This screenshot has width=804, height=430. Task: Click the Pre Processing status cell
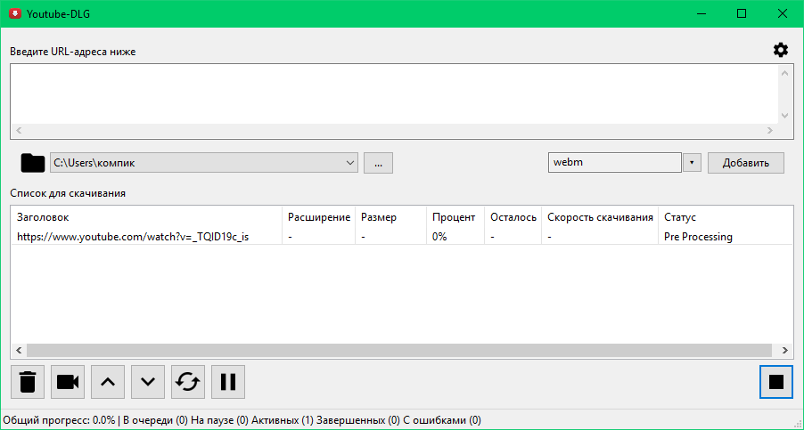[698, 237]
